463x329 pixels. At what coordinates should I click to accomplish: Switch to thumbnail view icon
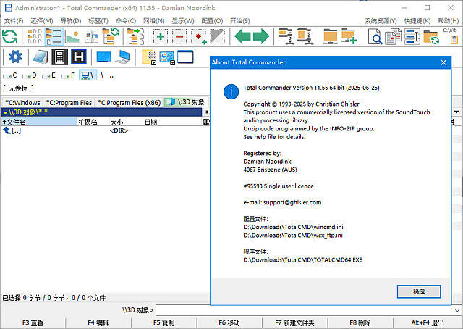[72, 37]
